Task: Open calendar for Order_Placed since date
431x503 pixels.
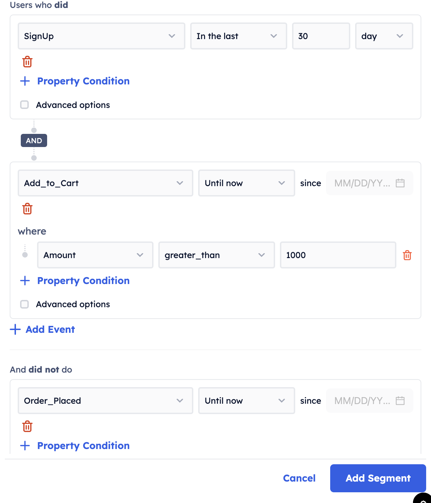Action: tap(400, 401)
